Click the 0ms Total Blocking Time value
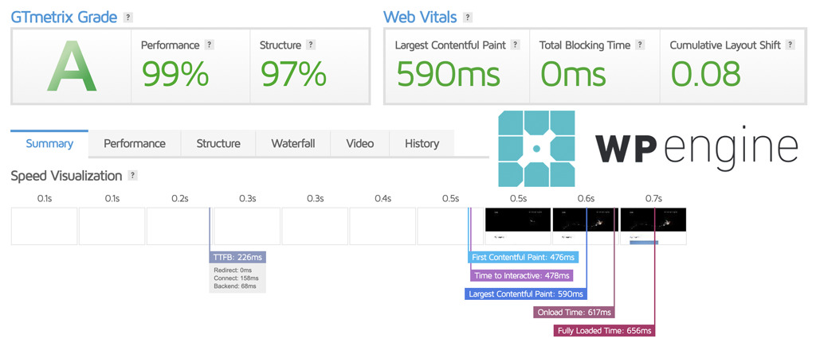Screen dimensions: 816x350 573,73
